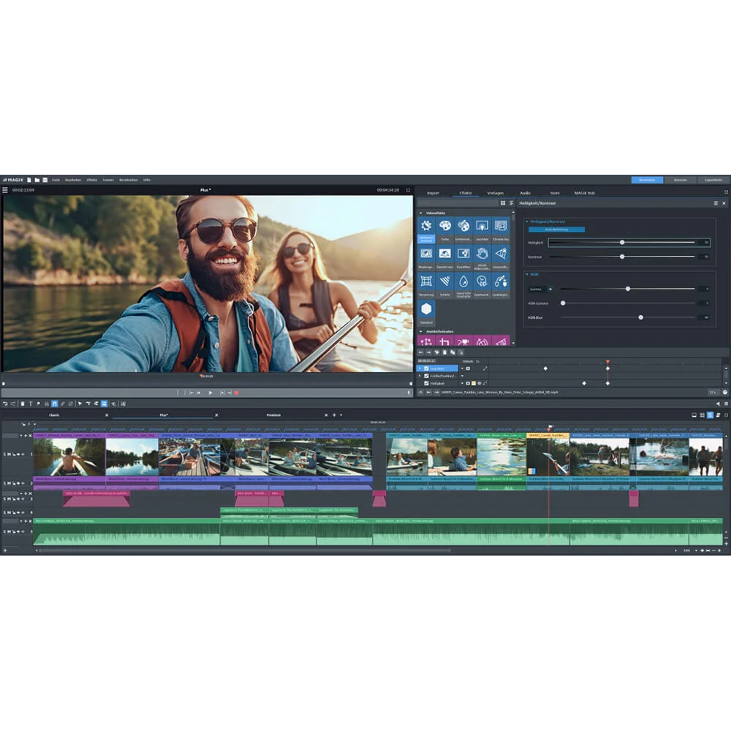
Task: Select the leftmost Helligkeit row keyframe diamond
Action: [x=584, y=383]
